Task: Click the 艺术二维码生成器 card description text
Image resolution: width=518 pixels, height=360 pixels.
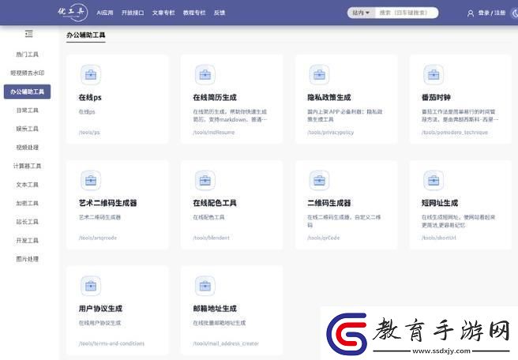Action: pos(99,217)
